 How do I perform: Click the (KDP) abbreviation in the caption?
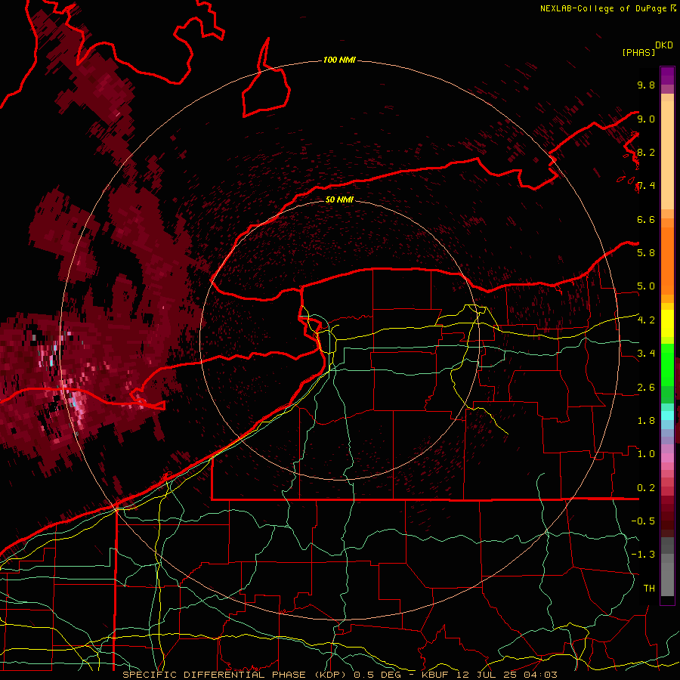coord(332,675)
